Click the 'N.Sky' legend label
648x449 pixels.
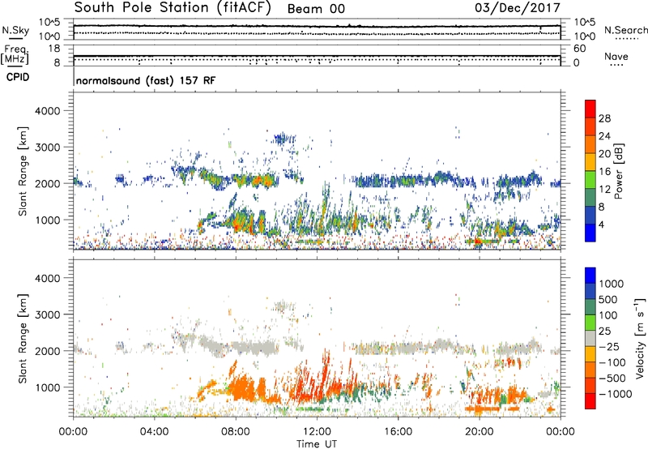pyautogui.click(x=15, y=30)
